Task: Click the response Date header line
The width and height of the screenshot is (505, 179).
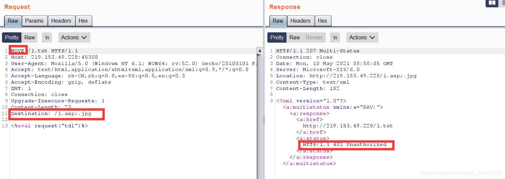Action: pyautogui.click(x=334, y=63)
